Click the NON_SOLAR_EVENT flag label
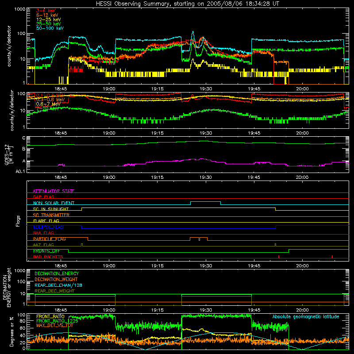Screen dimensions: 354x354 (54, 203)
